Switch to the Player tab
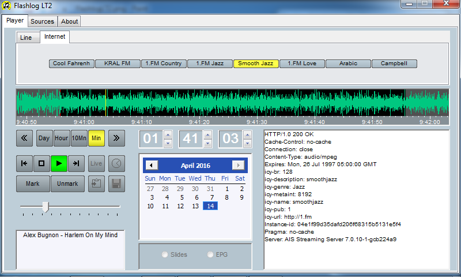Screen dimensions: 461x277 15,21
